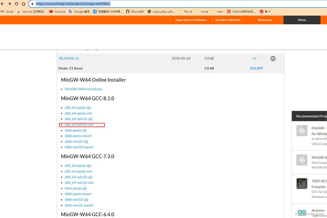View site security via the lock icon
The height and width of the screenshot is (218, 327).
32,4
